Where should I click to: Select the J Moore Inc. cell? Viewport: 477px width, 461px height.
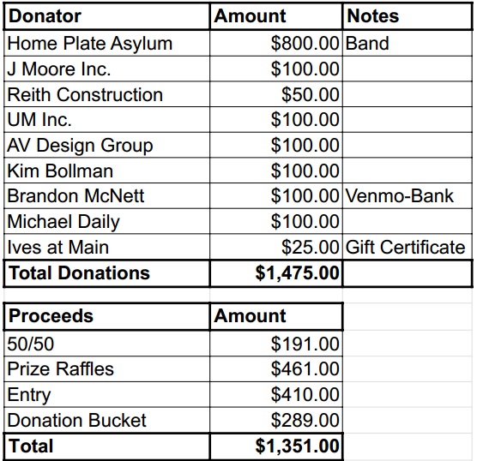[106, 69]
